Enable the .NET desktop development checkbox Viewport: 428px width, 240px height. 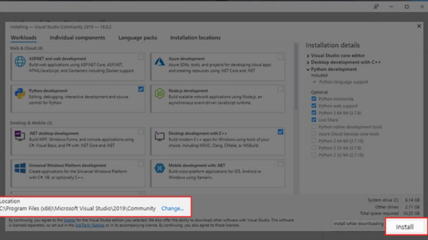pyautogui.click(x=141, y=132)
